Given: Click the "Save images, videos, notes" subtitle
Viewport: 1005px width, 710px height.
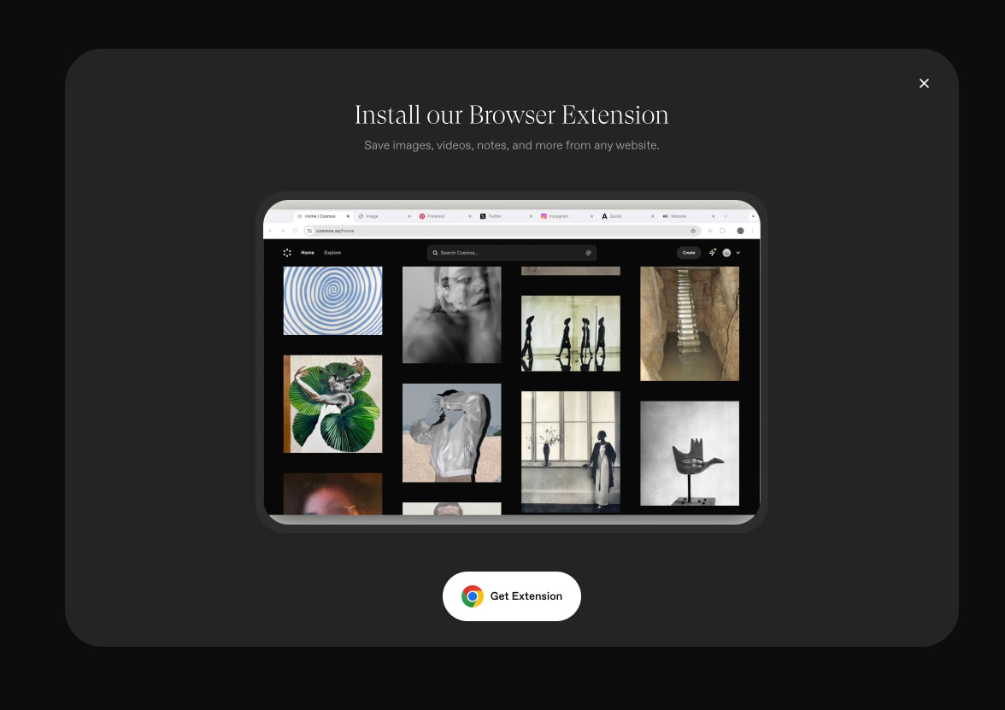Looking at the screenshot, I should tap(511, 145).
